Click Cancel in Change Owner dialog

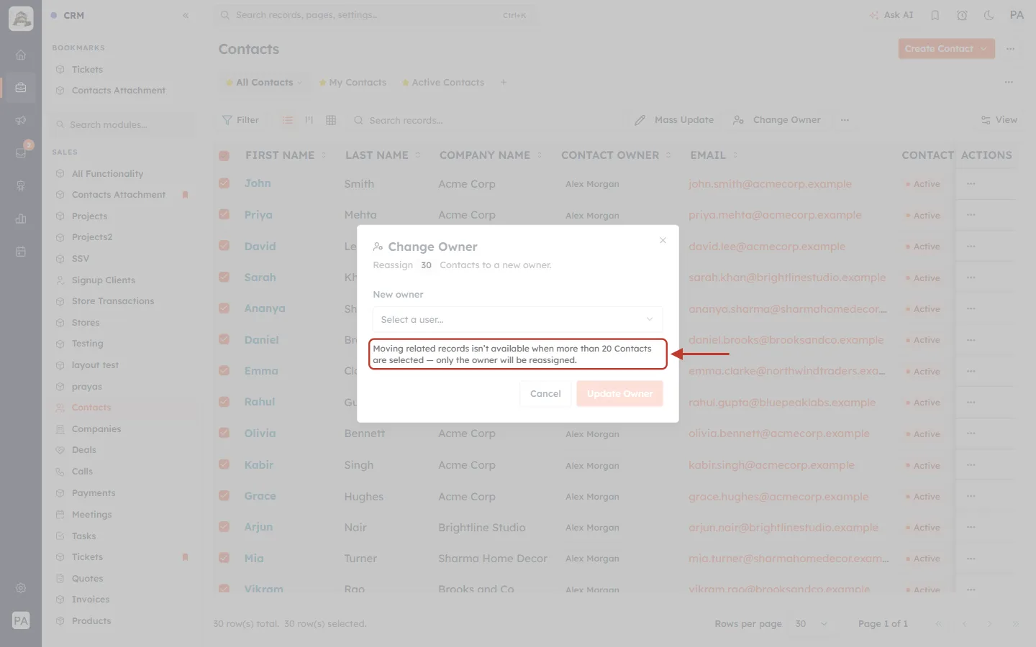tap(545, 393)
